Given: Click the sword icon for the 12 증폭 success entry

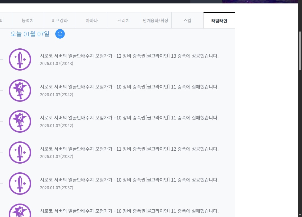Looking at the screenshot, I should (x=20, y=153).
